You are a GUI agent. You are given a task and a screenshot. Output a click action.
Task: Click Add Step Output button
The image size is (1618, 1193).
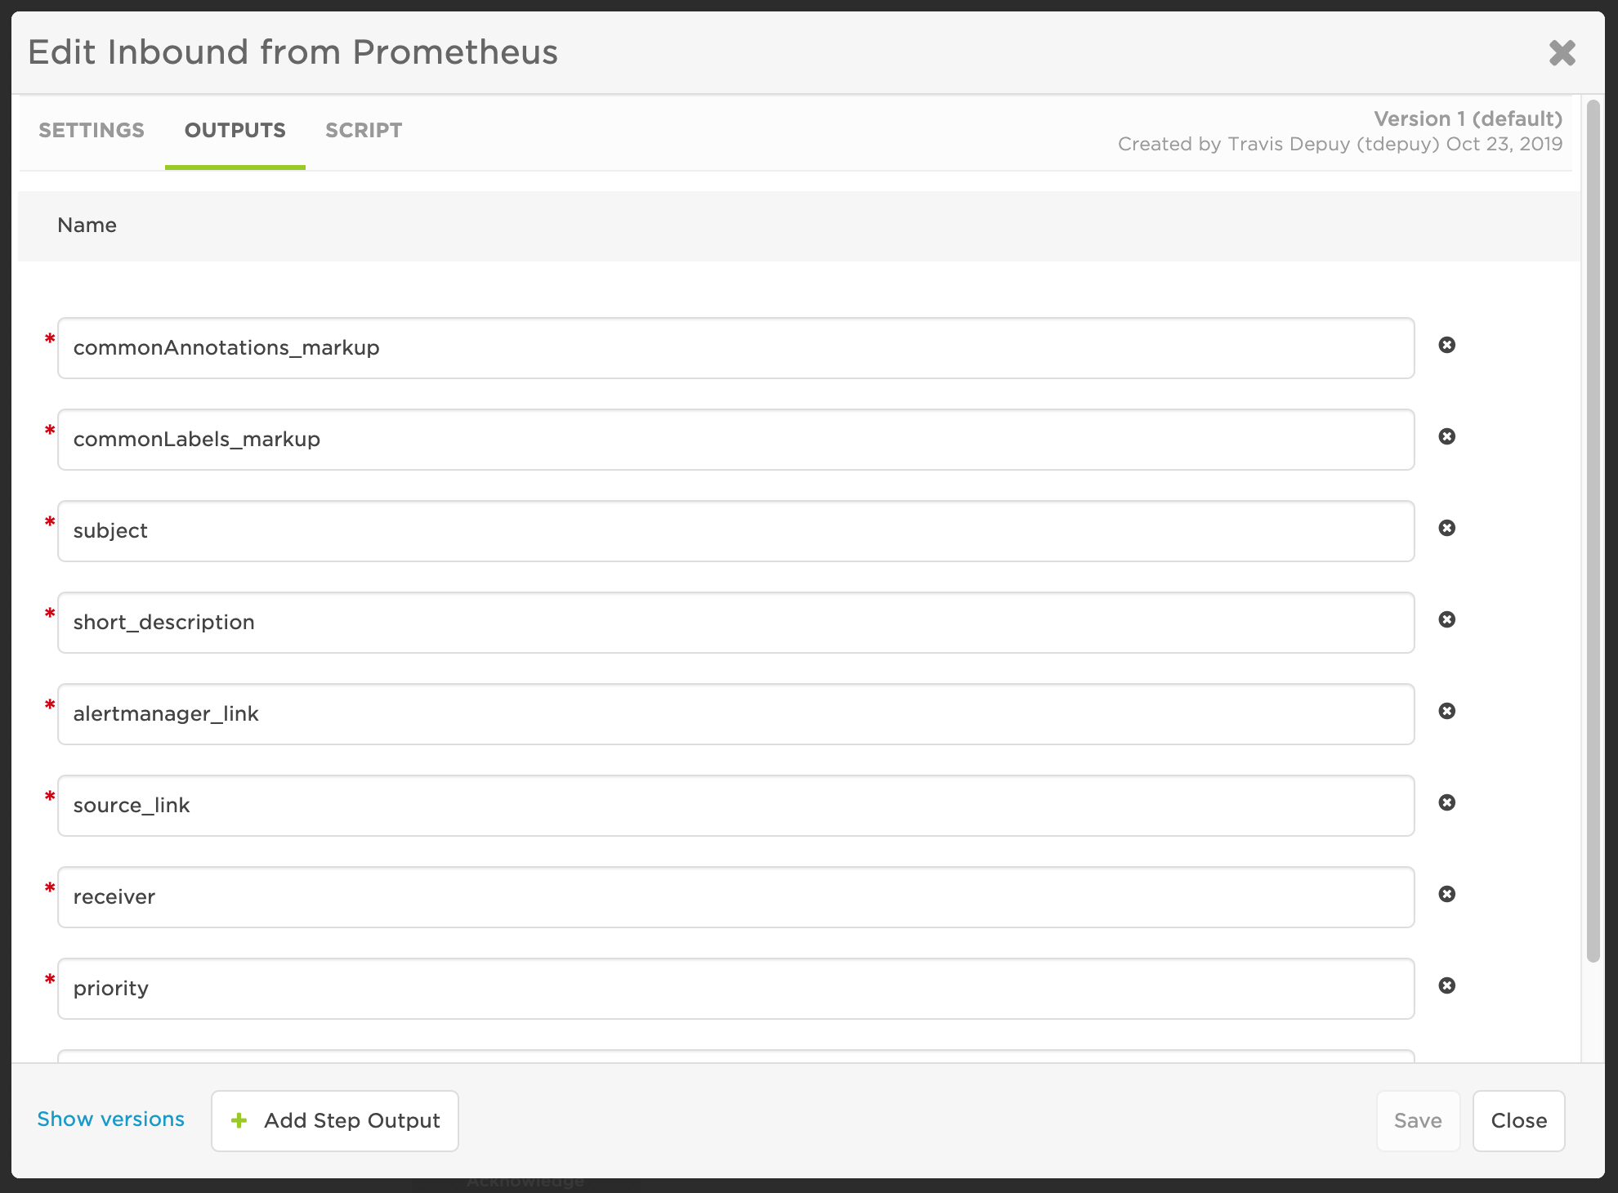[335, 1121]
